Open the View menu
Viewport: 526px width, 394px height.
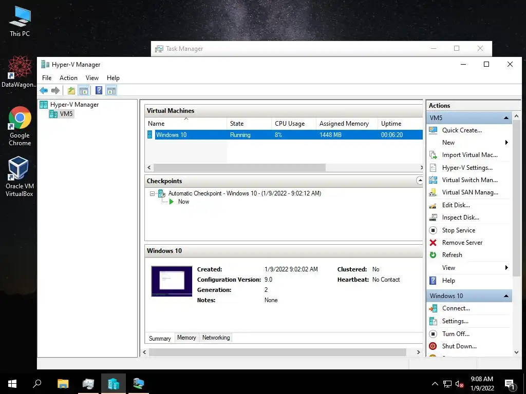pyautogui.click(x=92, y=78)
